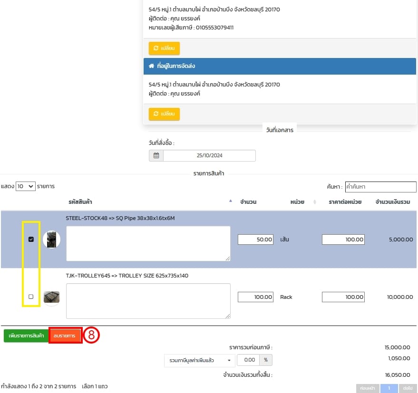
Task: Click the % button beside the tax rate
Action: coord(266,360)
